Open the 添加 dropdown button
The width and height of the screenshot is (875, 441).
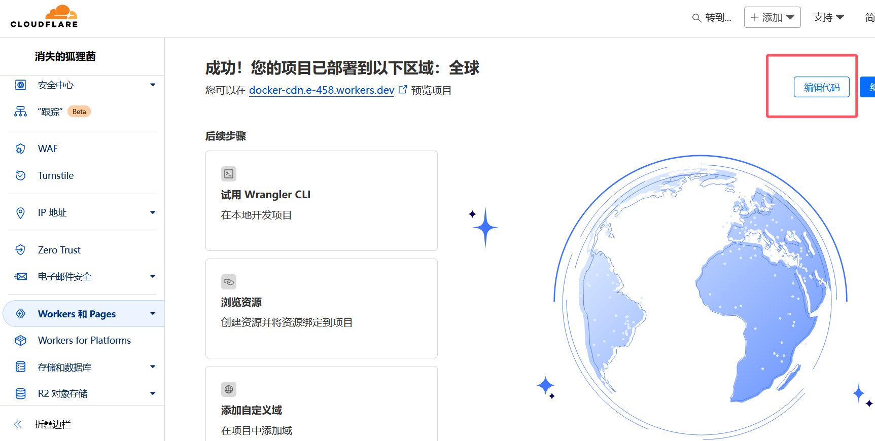click(x=772, y=17)
